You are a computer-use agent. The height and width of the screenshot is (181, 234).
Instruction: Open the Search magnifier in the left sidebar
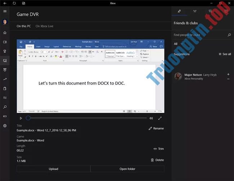tap(5, 107)
